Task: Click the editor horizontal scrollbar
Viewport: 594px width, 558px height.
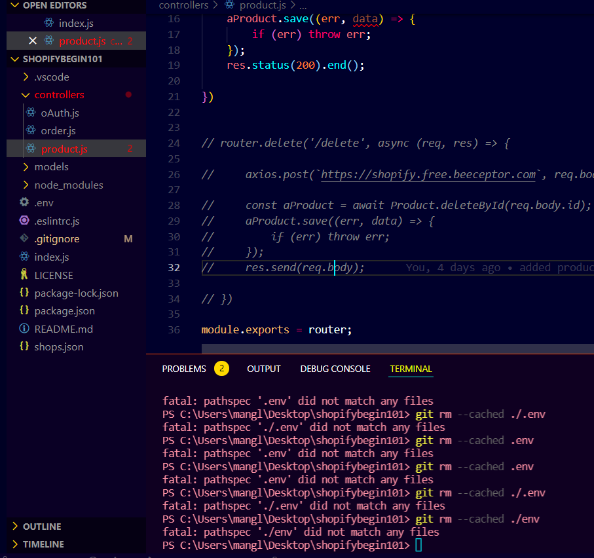Action: point(398,348)
